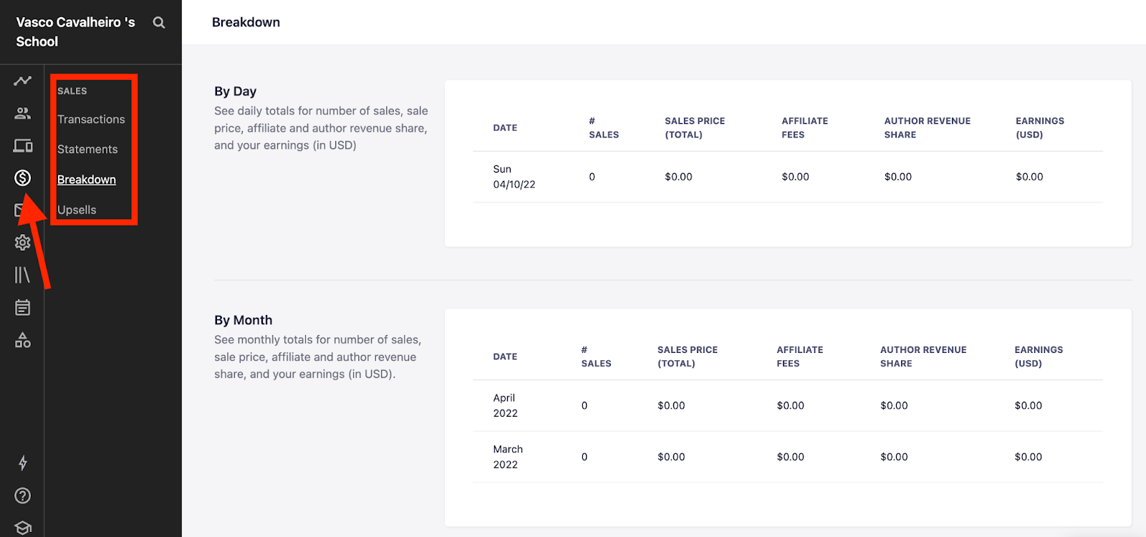Open the Transactions submenu item
This screenshot has width=1146, height=537.
[91, 120]
